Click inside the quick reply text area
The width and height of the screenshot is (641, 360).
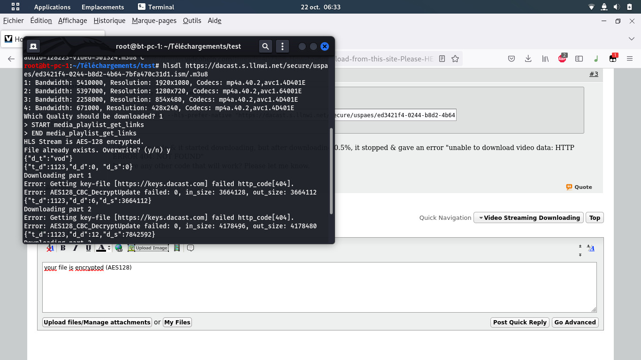click(319, 287)
